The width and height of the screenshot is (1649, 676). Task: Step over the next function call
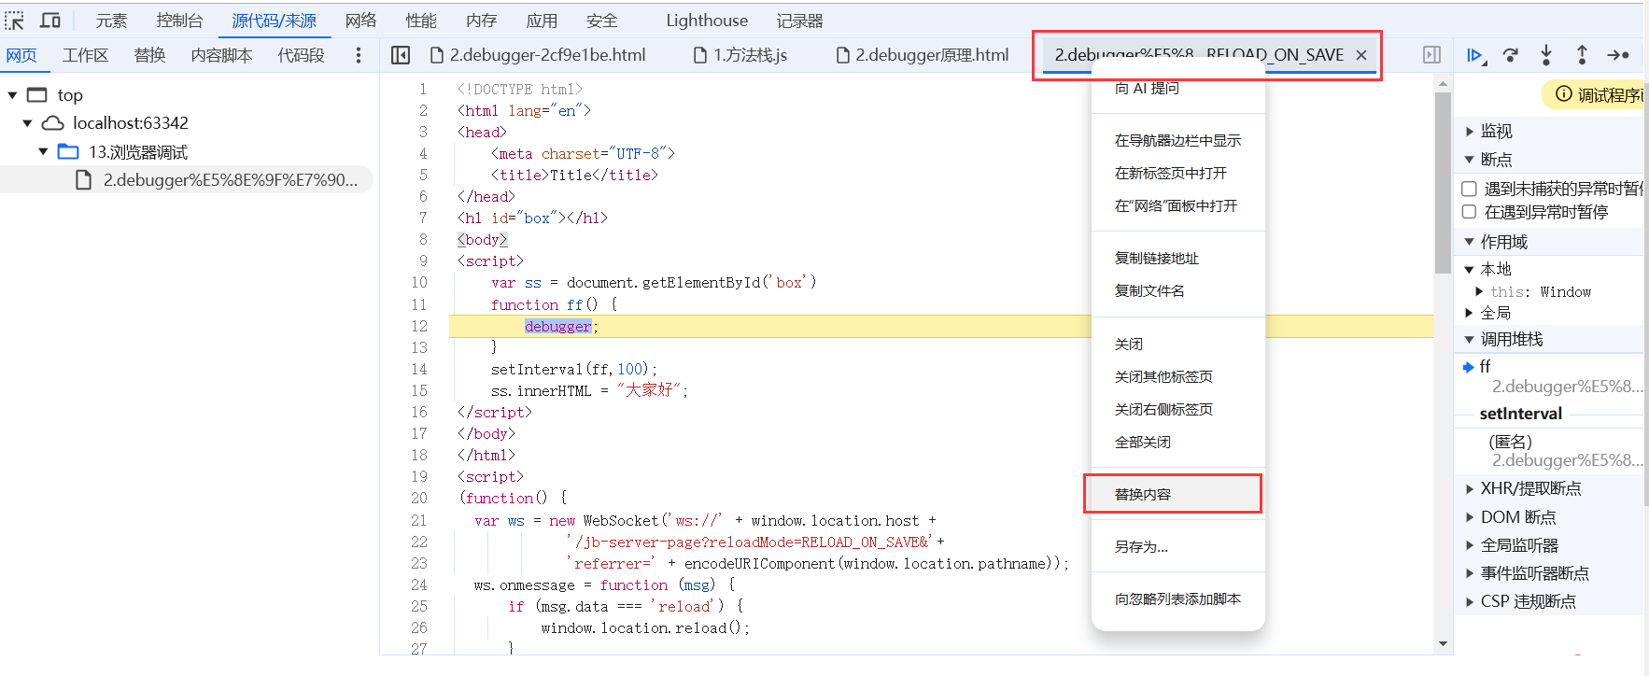(x=1511, y=55)
